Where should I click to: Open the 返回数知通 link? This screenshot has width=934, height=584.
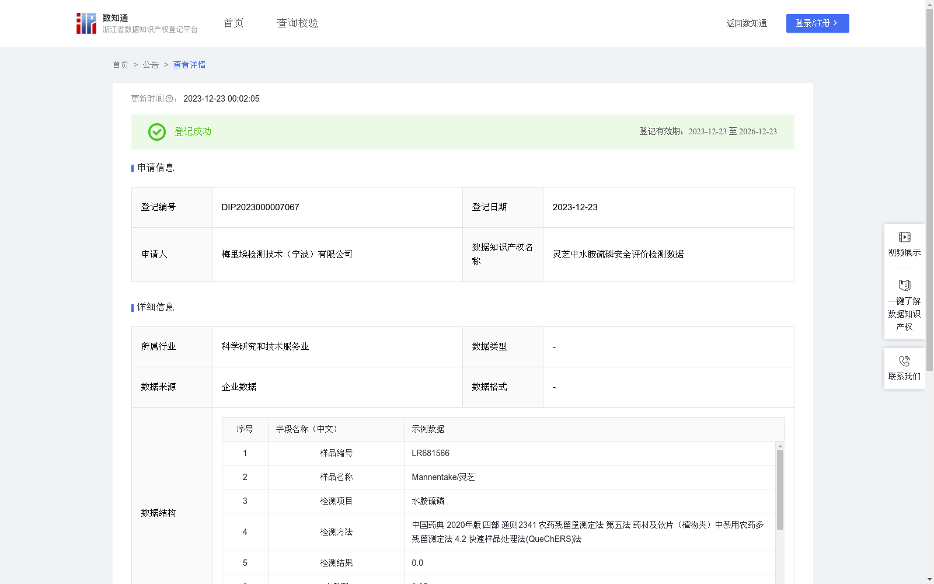pos(746,23)
